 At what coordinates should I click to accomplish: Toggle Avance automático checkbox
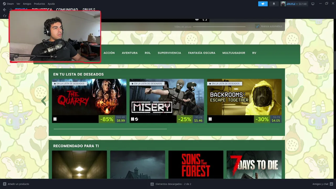pyautogui.click(x=257, y=26)
